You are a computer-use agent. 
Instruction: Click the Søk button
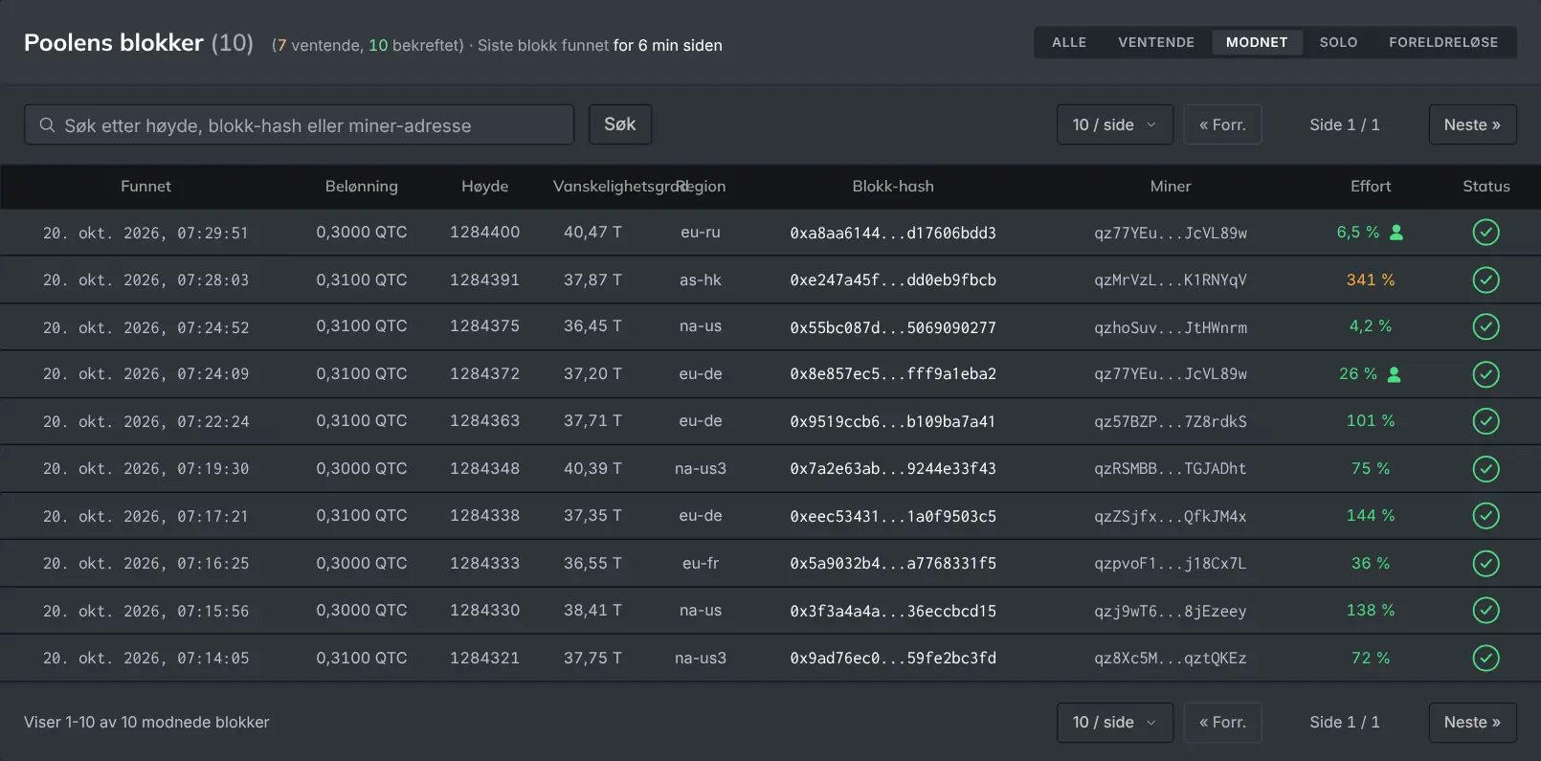pos(620,124)
